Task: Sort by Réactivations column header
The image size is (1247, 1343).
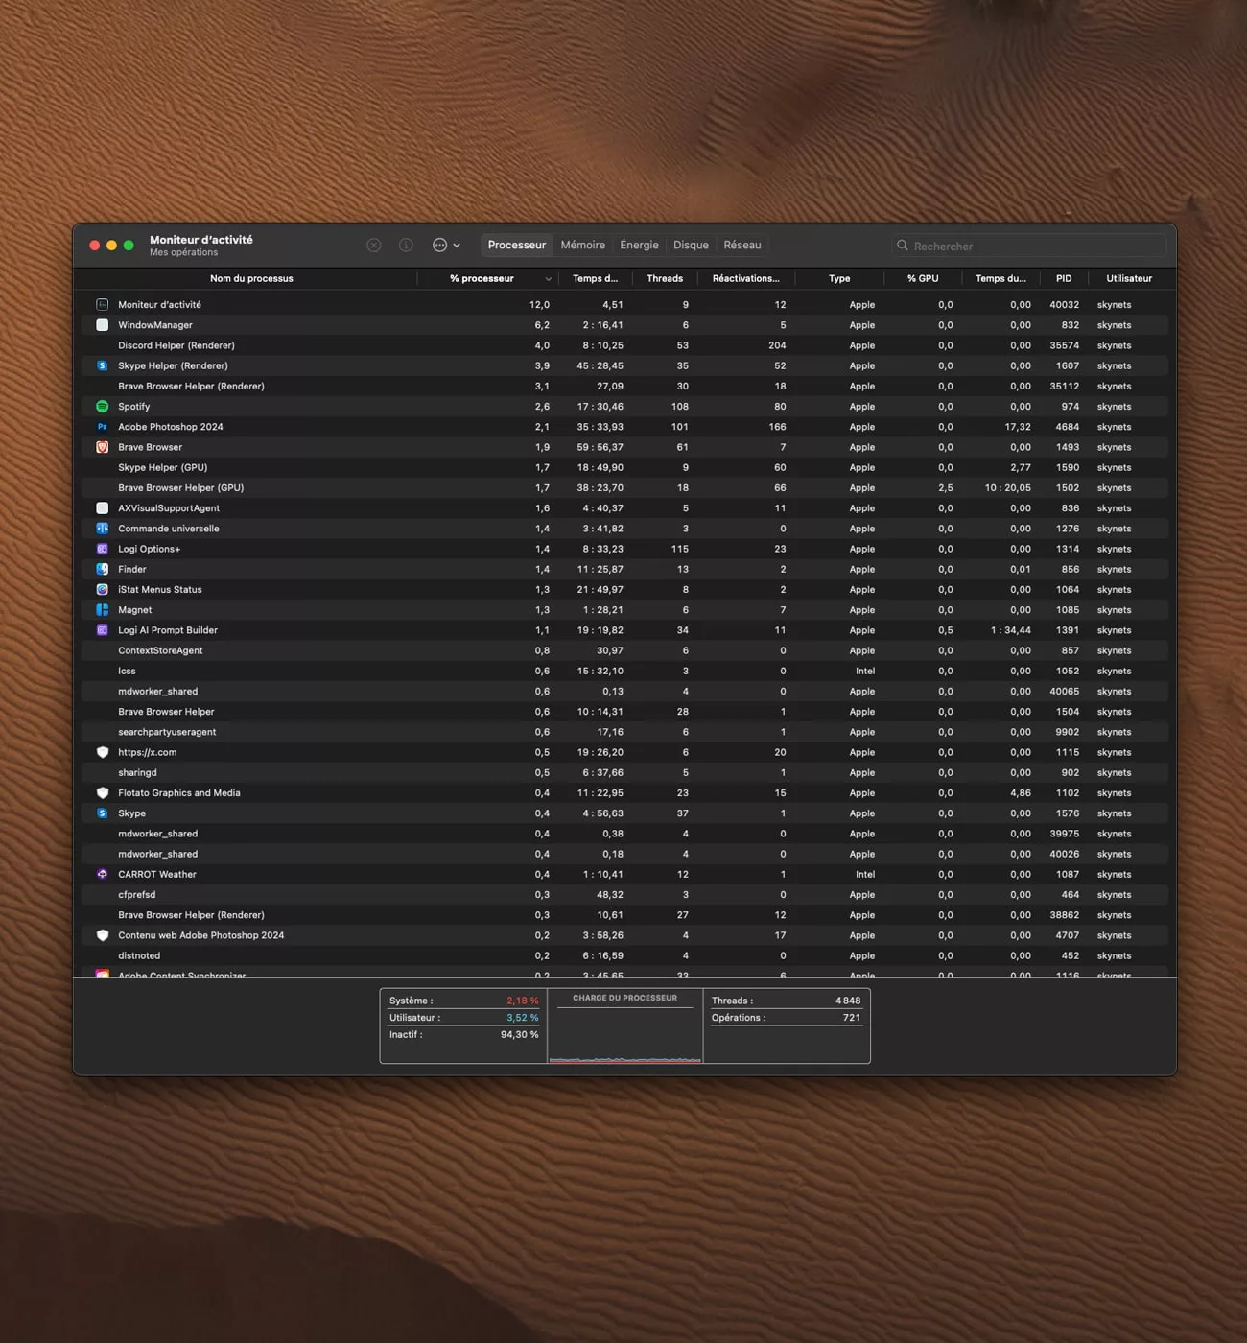Action: click(745, 279)
